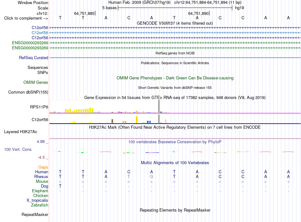Click the Common dbSNP(155) track label

[x=28, y=92]
